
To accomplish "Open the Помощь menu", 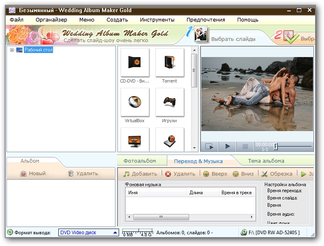I will (248, 20).
